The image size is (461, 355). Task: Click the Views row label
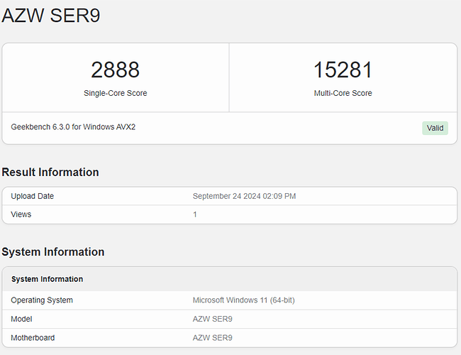pos(21,214)
